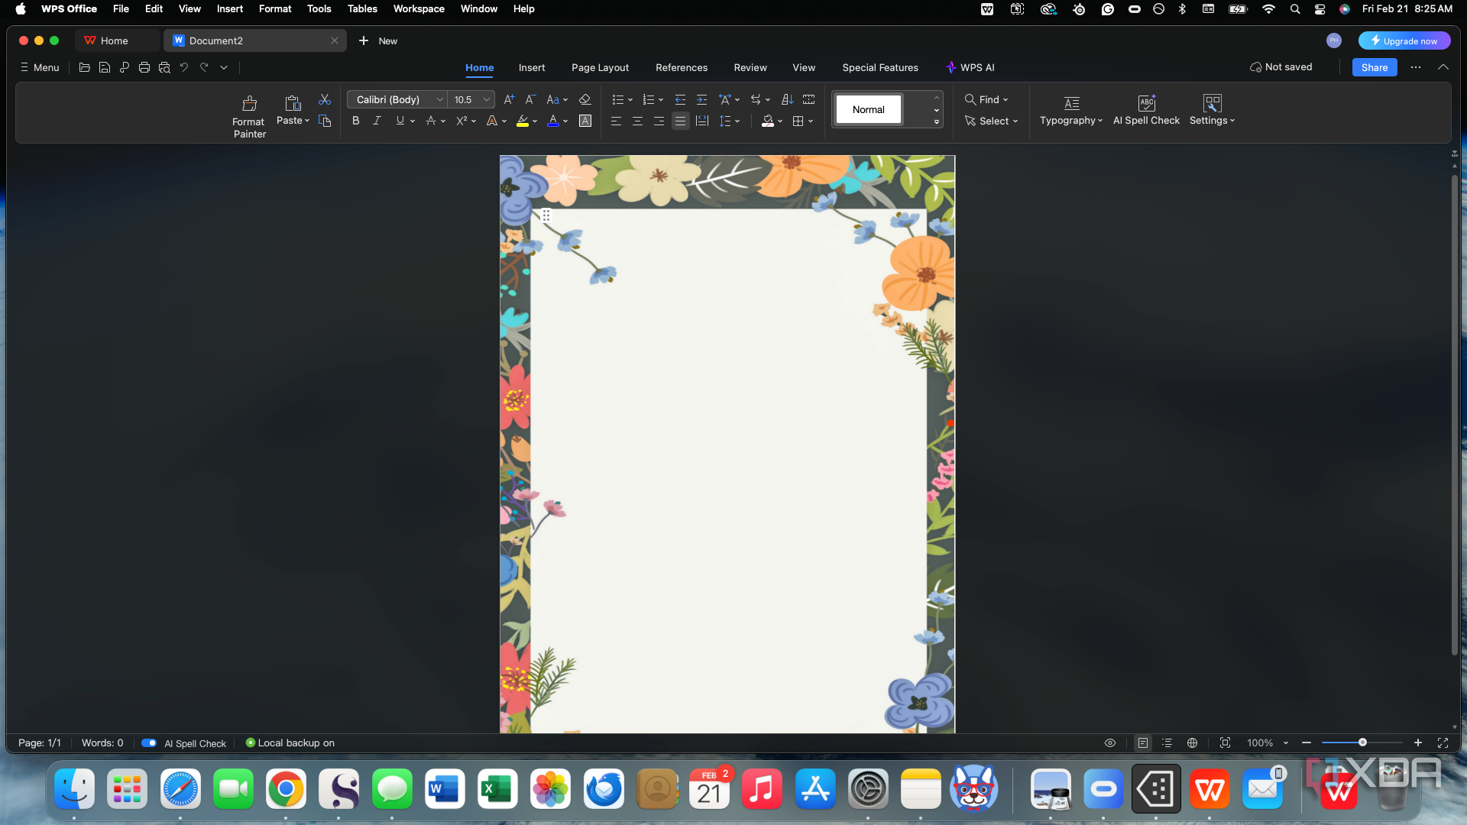Increase paragraph indent
Image resolution: width=1467 pixels, height=825 pixels.
701,99
